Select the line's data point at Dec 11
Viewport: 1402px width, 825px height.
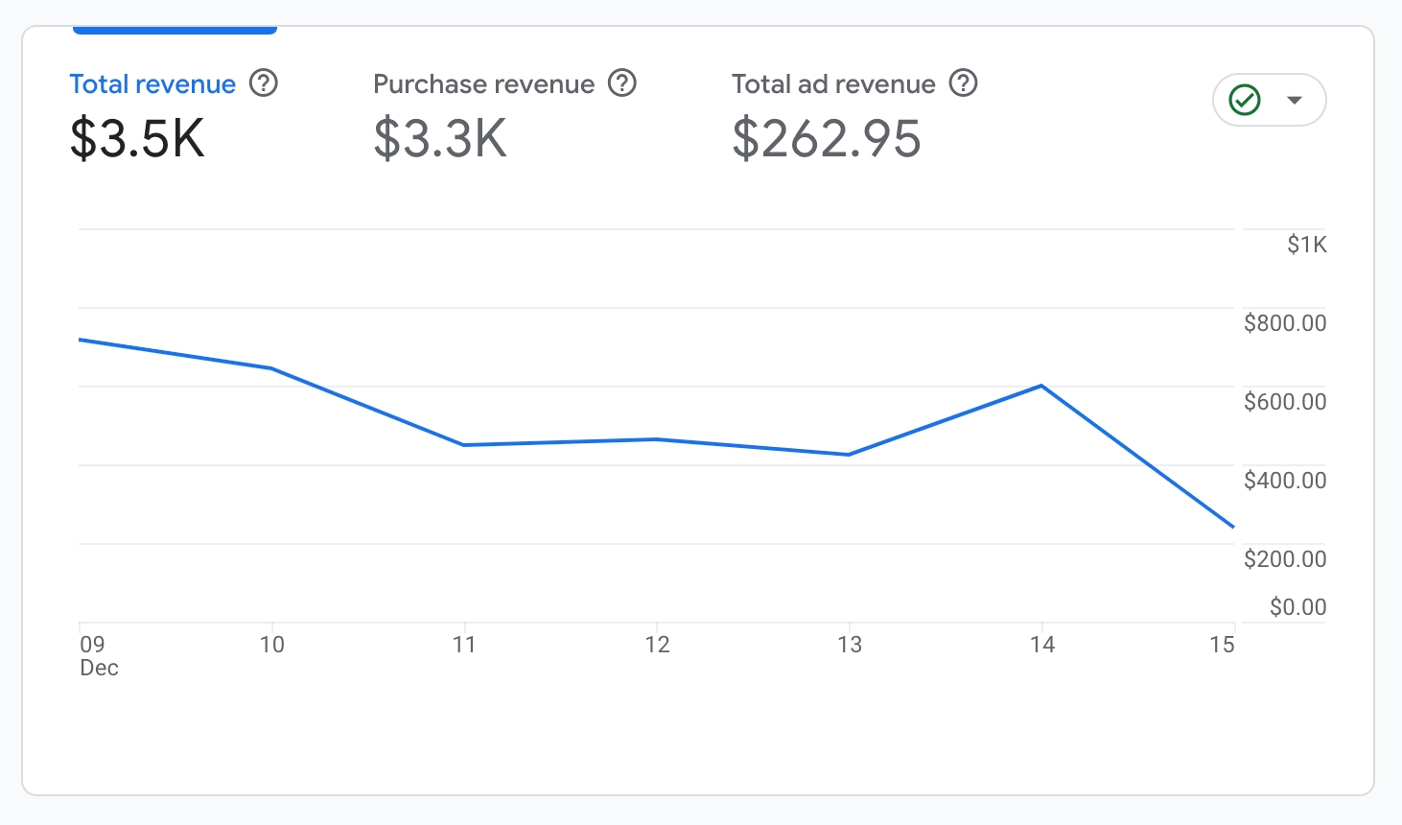pyautogui.click(x=464, y=445)
